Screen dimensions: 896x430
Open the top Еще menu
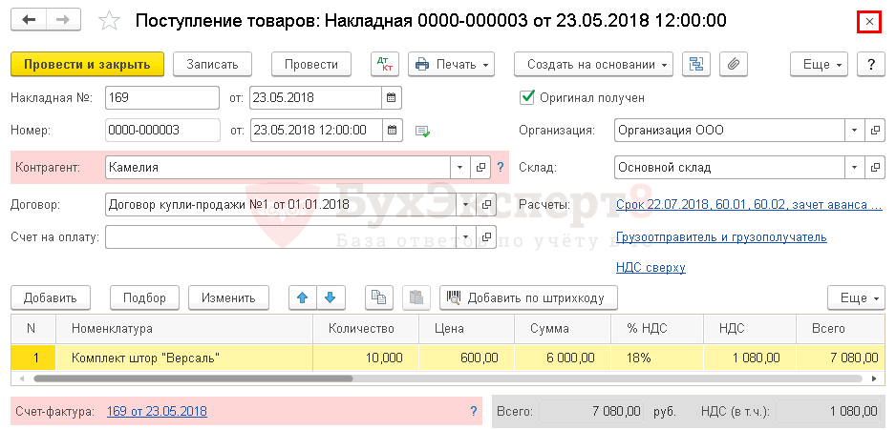point(819,64)
